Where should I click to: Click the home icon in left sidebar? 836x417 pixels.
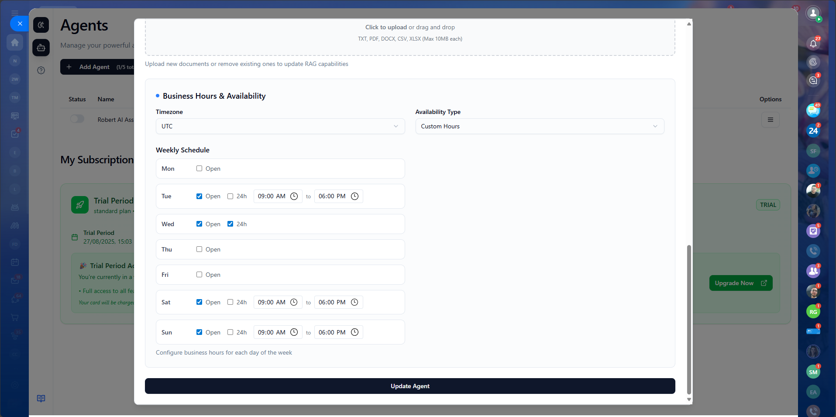click(15, 42)
